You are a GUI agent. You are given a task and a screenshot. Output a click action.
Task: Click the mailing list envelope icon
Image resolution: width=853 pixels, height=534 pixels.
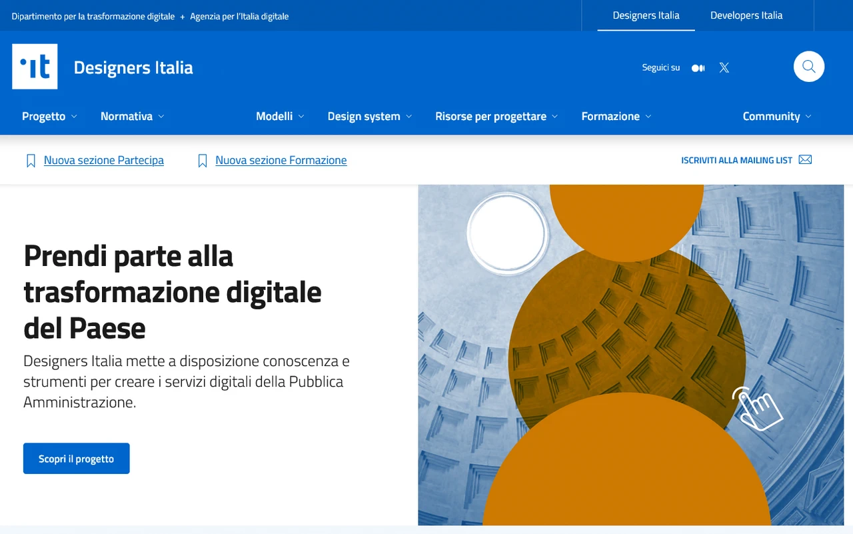pyautogui.click(x=805, y=160)
